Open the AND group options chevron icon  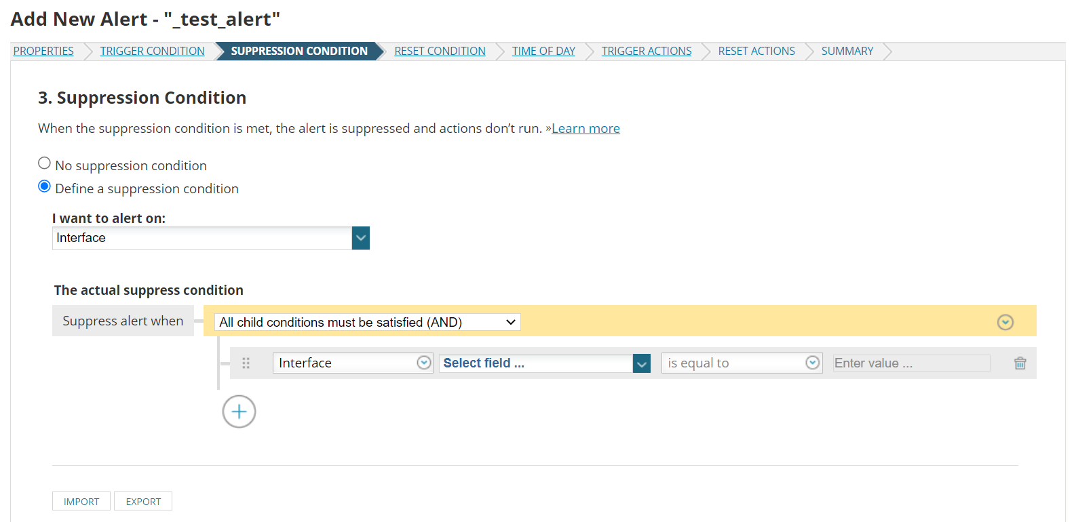pos(1005,322)
